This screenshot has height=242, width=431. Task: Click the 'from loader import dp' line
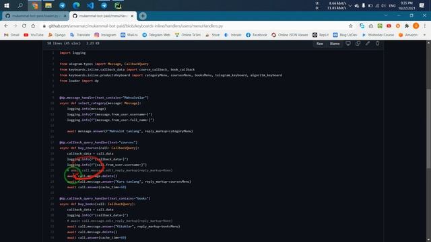point(79,81)
